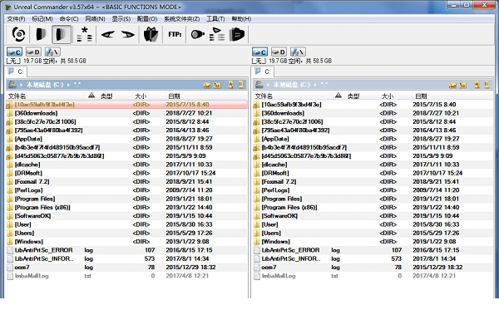
Task: Click the folder icon beside [Foxmail 7.2] in the left panel
Action: click(x=10, y=182)
